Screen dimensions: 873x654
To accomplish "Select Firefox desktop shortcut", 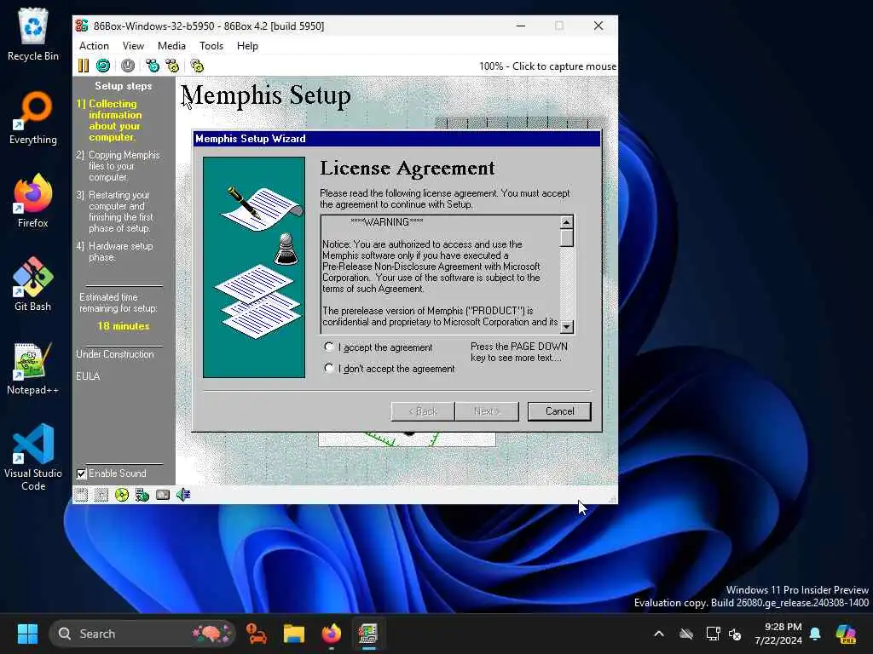I will pyautogui.click(x=33, y=201).
